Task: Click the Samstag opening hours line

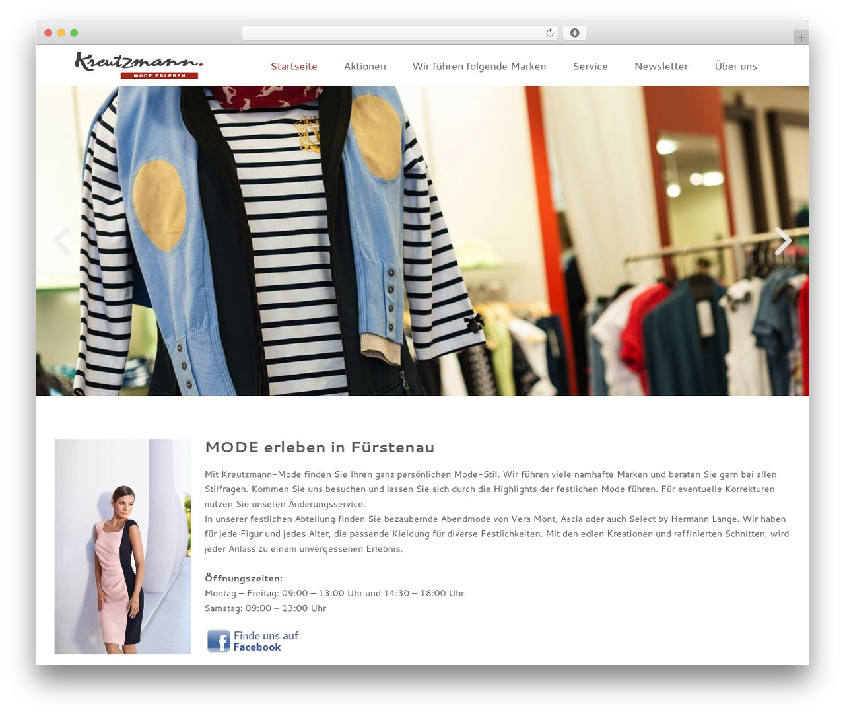Action: (x=265, y=608)
